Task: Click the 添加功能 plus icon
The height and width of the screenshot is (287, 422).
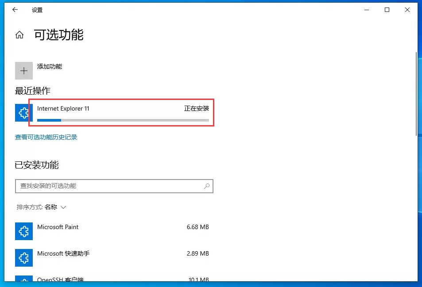Action: 23,70
